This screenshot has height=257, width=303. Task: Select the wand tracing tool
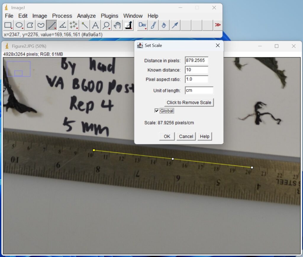[85, 25]
